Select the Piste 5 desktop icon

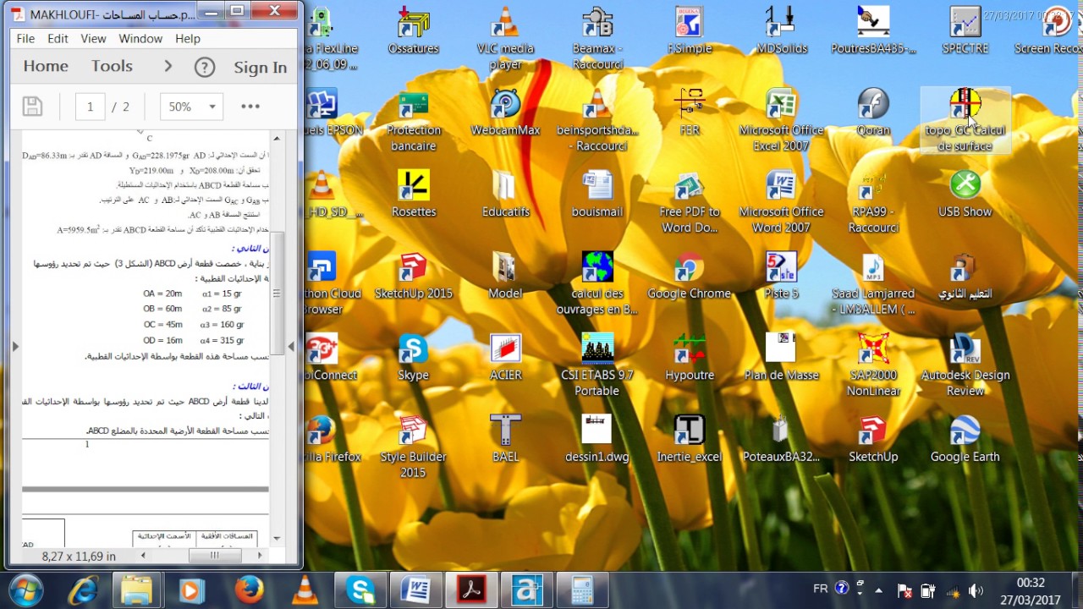coord(782,277)
